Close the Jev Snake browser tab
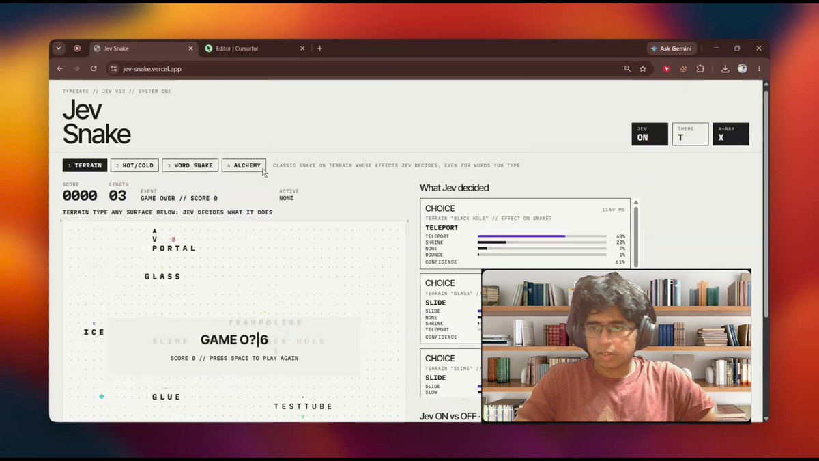 (x=190, y=48)
